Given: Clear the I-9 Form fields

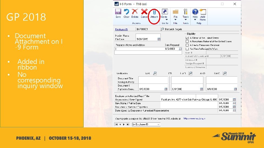Looking at the screenshot, I should [126, 13].
